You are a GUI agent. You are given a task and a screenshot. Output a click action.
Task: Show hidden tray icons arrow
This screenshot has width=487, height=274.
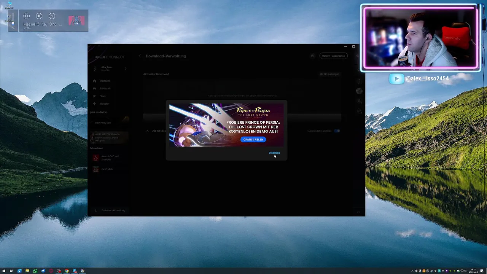(412, 271)
